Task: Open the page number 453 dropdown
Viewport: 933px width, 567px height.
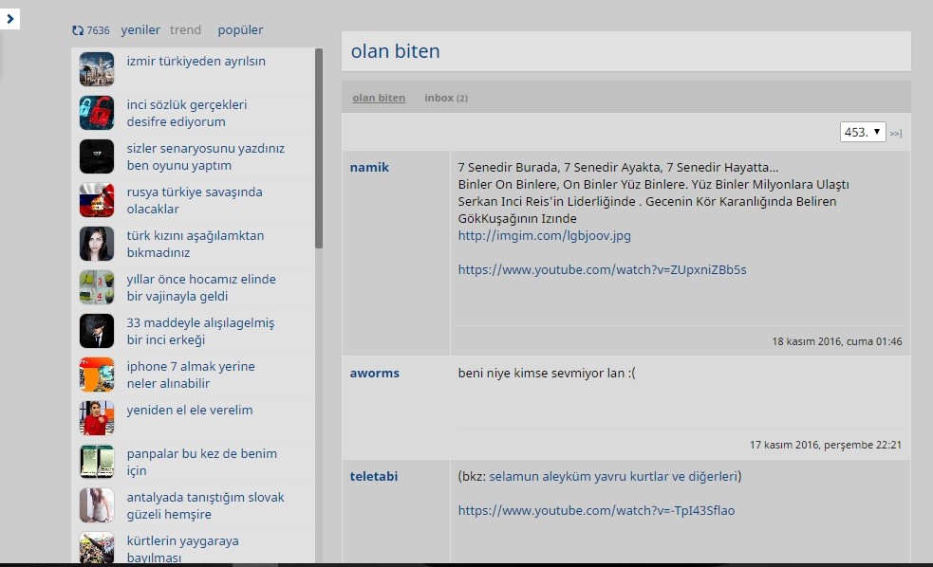Action: [x=863, y=132]
